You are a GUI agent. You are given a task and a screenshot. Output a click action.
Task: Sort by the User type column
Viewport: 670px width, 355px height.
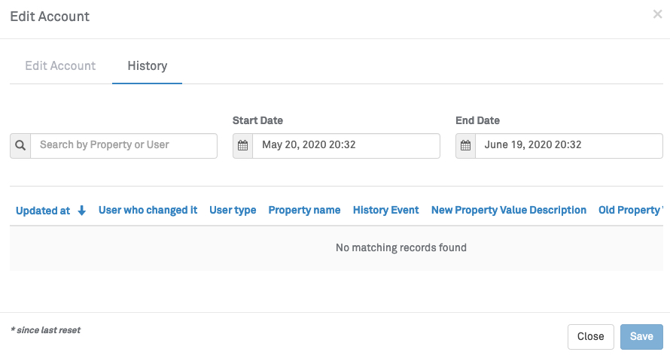(233, 210)
